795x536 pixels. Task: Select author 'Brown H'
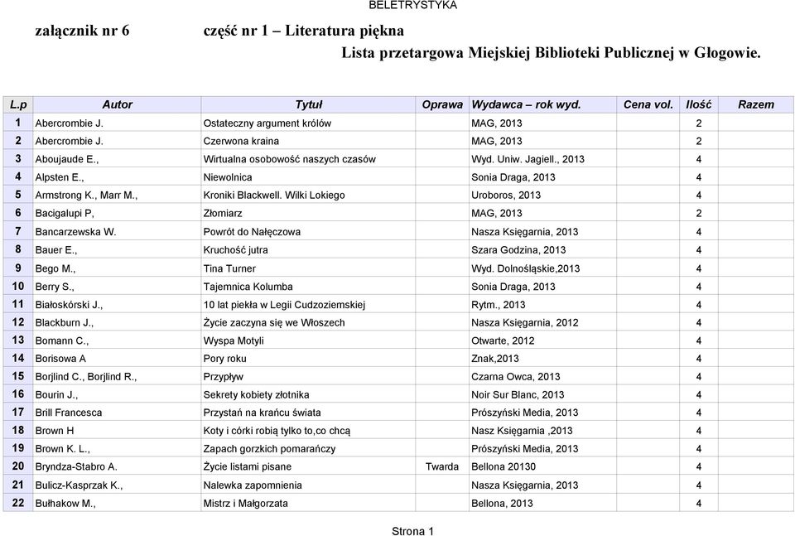(x=55, y=431)
